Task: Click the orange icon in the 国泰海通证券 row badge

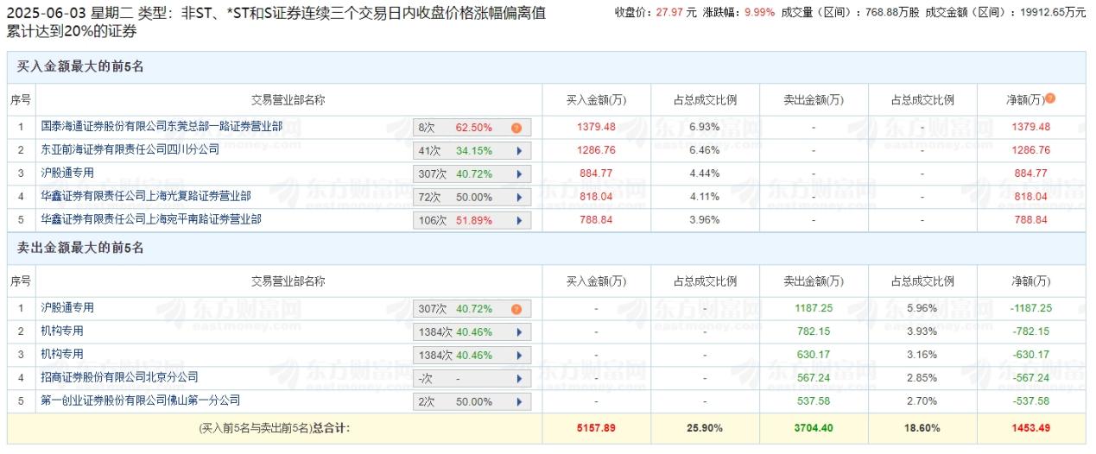Action: [516, 128]
